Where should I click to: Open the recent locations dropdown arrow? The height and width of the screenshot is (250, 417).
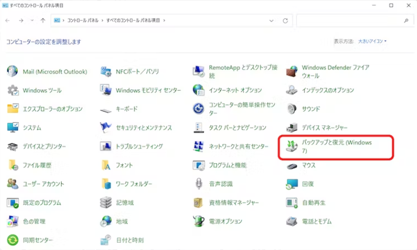coord(32,21)
